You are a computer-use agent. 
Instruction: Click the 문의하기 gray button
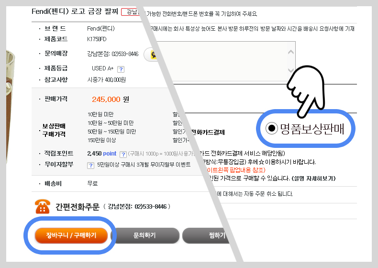coord(145,235)
